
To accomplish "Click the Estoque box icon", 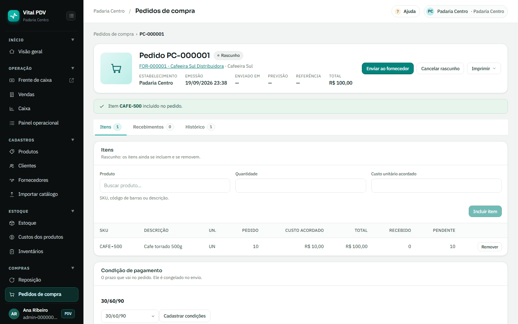I will pyautogui.click(x=12, y=223).
